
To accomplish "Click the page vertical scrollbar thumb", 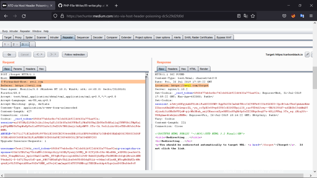I will [315, 78].
